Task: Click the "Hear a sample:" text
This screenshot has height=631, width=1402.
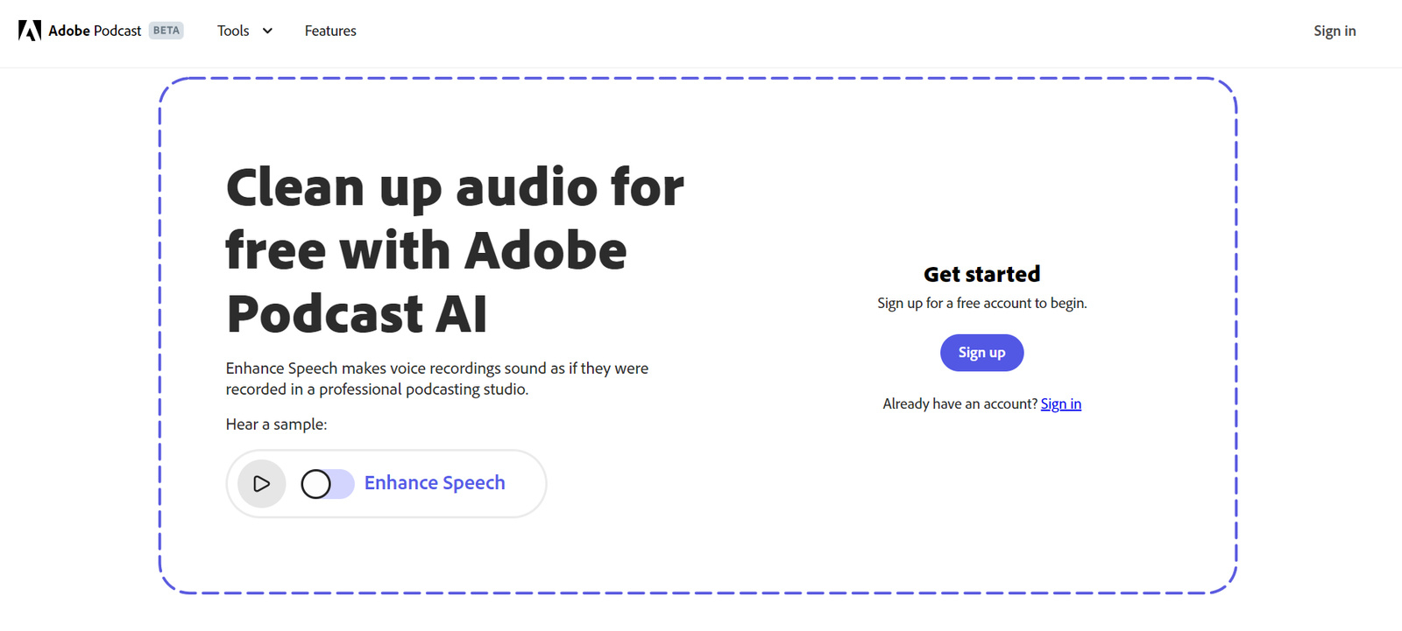Action: coord(276,424)
